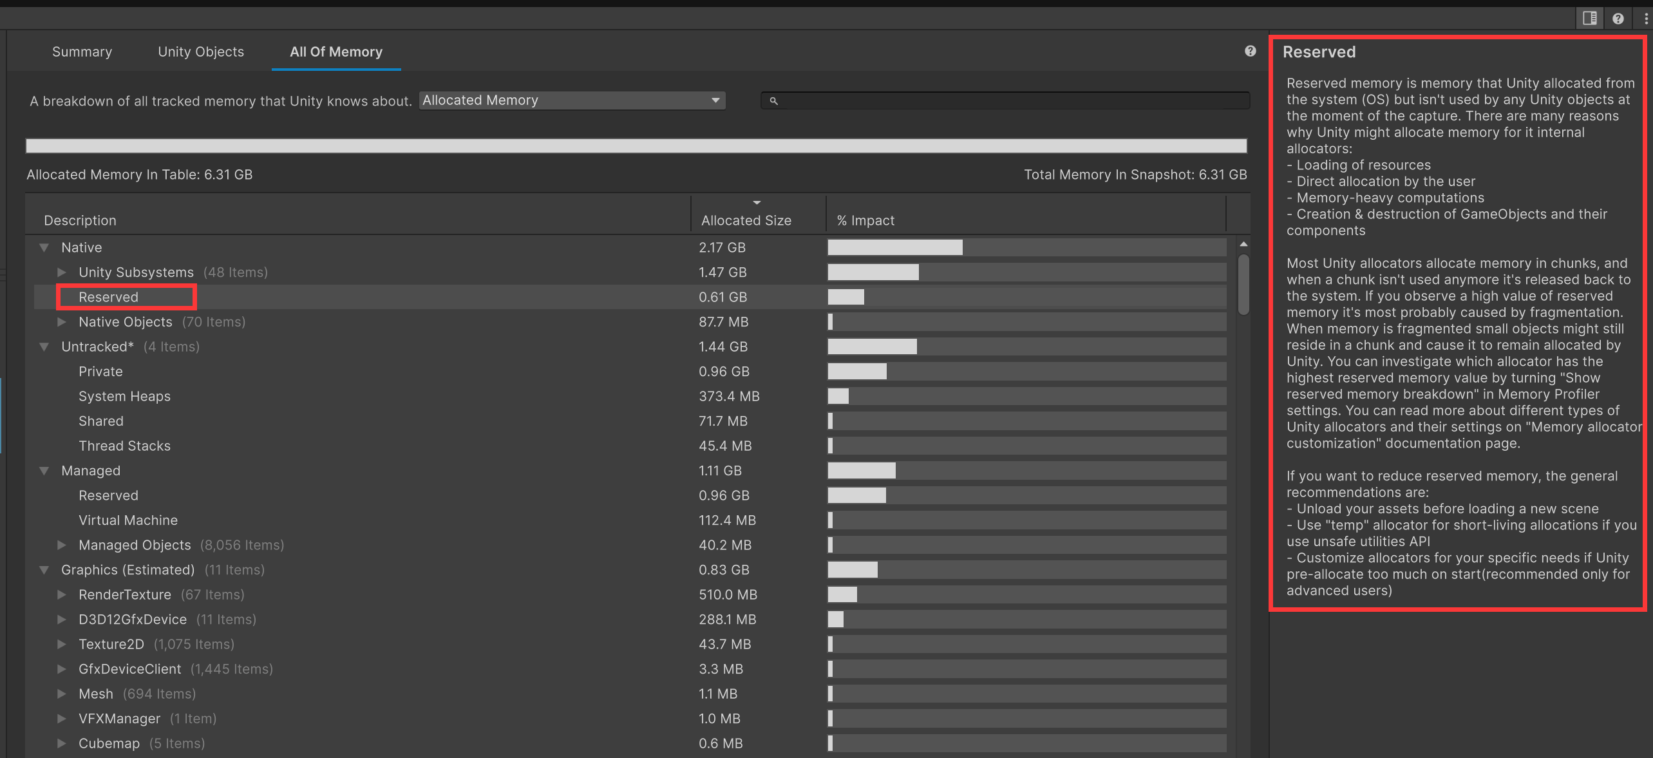Switch to the Summary tab
Viewport: 1653px width, 758px height.
coord(82,52)
